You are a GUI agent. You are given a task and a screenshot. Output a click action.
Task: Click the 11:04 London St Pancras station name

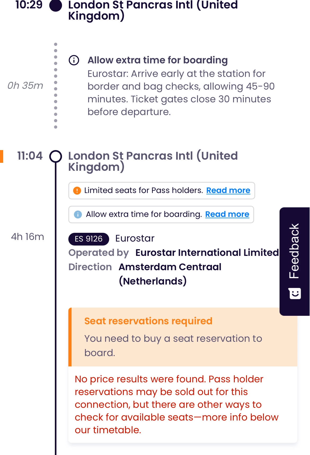(x=153, y=161)
